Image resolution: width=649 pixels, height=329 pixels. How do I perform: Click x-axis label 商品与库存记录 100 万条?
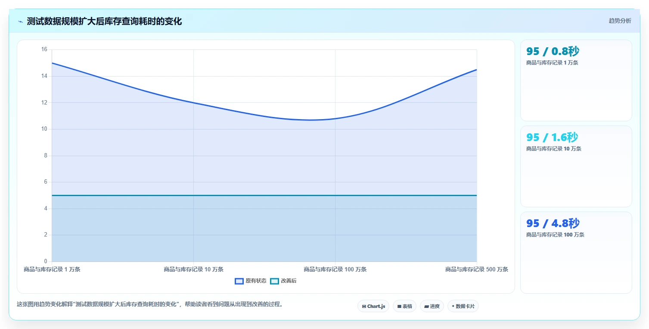tap(335, 269)
